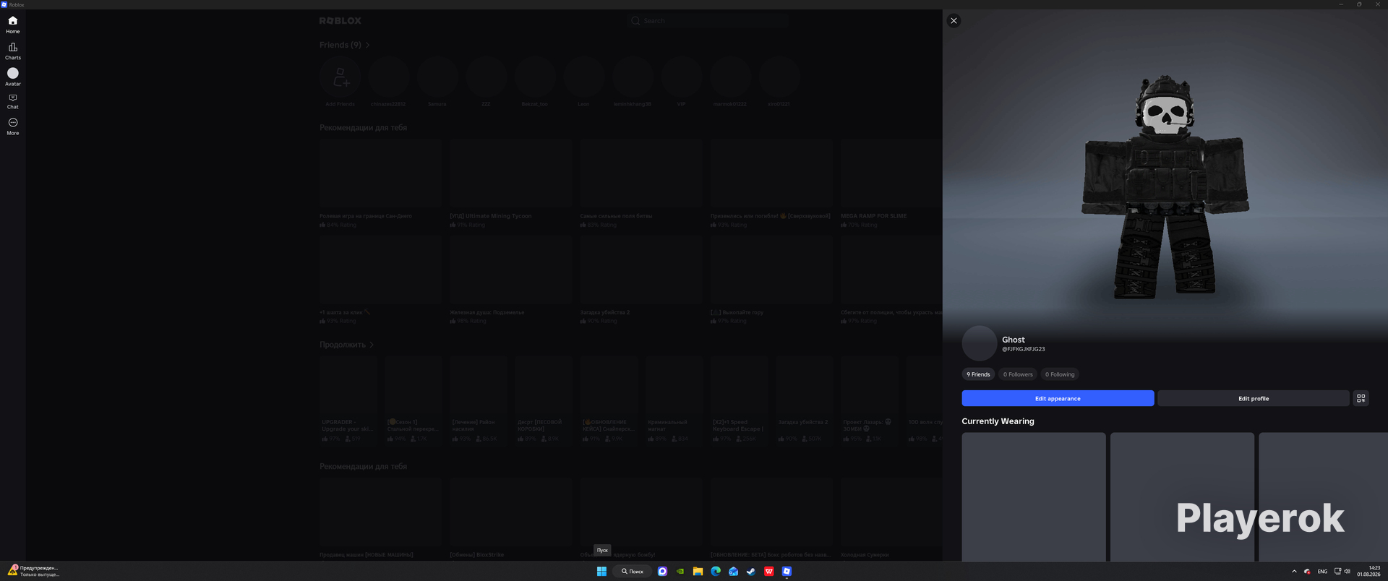The image size is (1388, 581).
Task: Open the [Обмены] BlockStrike game card
Action: (x=511, y=518)
